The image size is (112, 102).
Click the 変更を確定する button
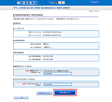click(65, 93)
